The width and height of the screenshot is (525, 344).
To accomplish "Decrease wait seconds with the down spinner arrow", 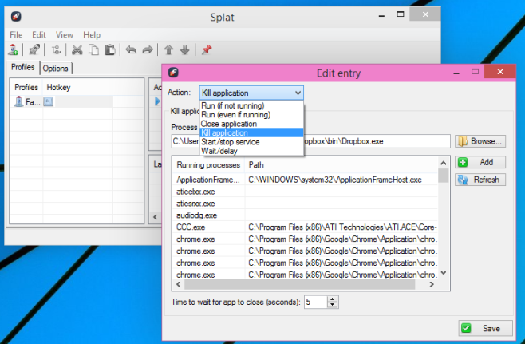I will click(x=332, y=305).
